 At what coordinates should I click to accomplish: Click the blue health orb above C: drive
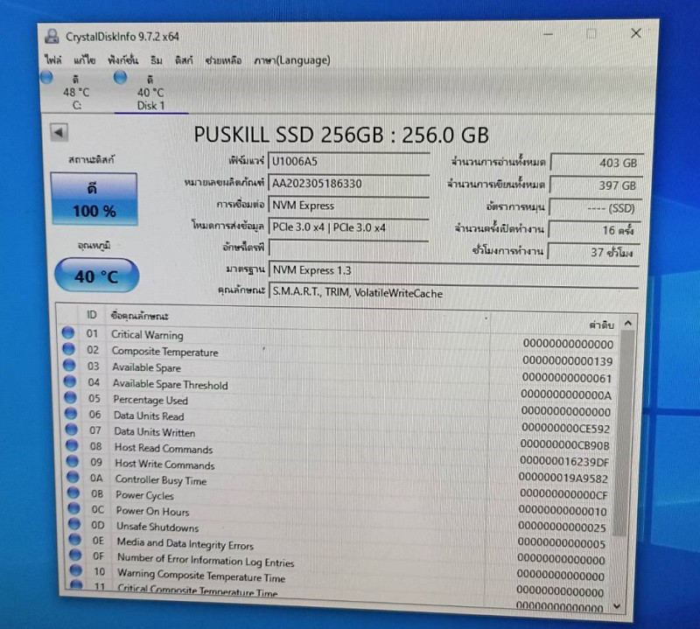click(x=46, y=78)
